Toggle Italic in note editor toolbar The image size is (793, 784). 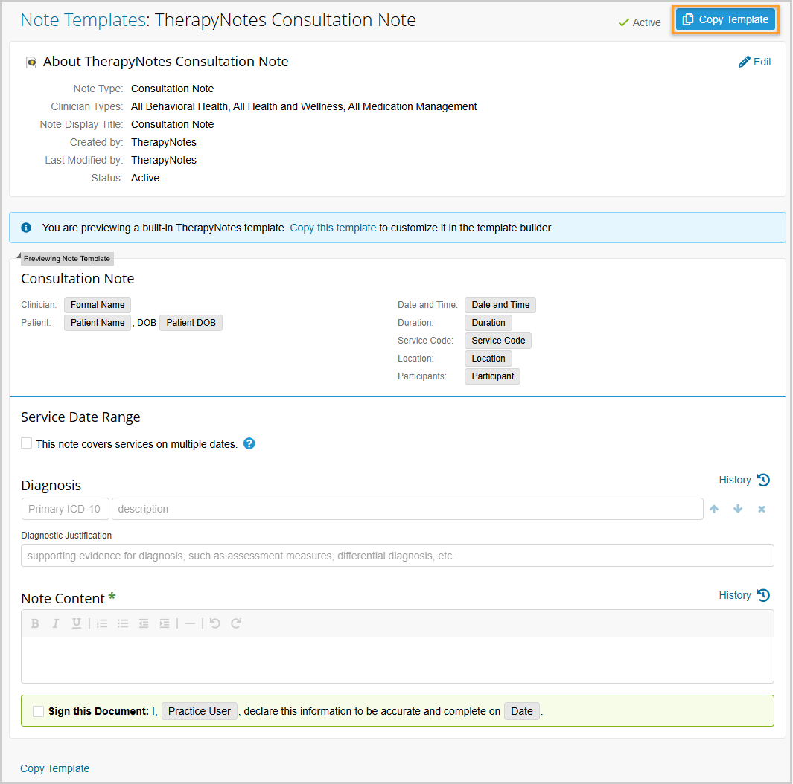click(56, 623)
